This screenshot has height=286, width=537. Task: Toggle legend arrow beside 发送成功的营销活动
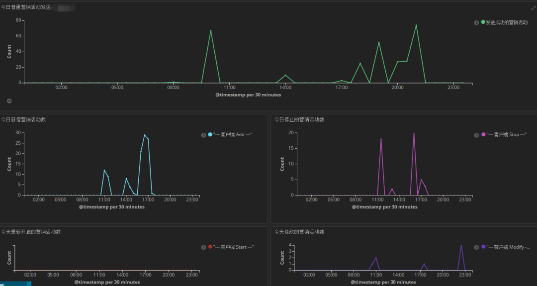(x=476, y=22)
